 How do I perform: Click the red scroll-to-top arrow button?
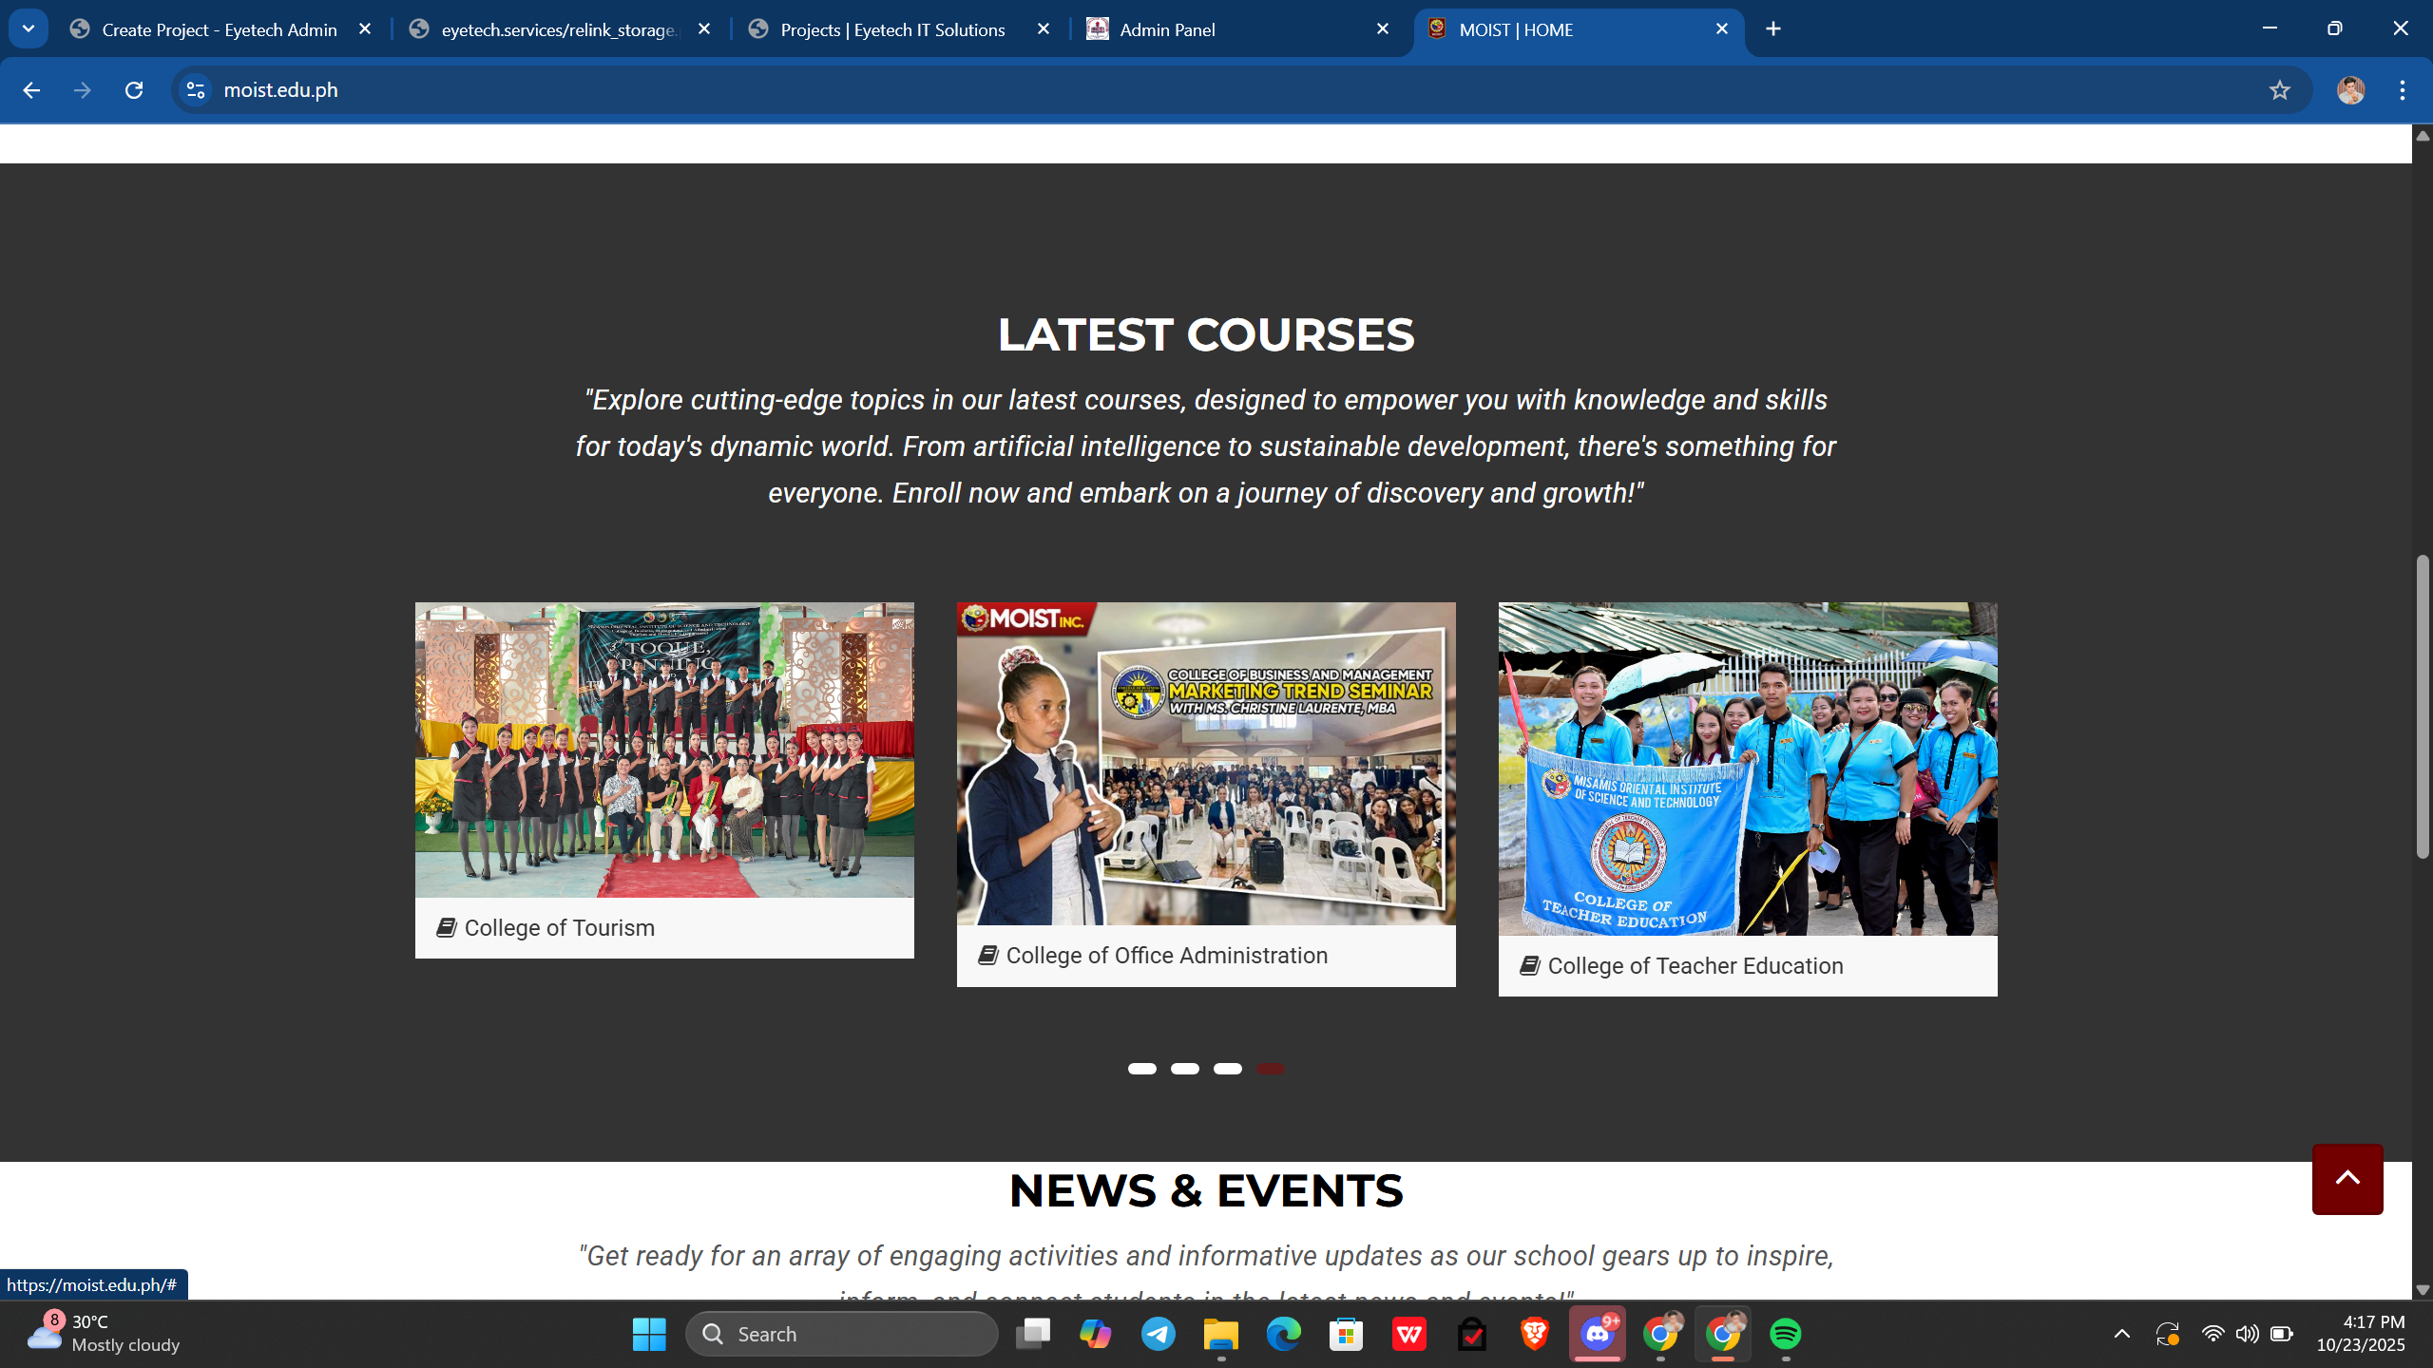[x=2347, y=1178]
